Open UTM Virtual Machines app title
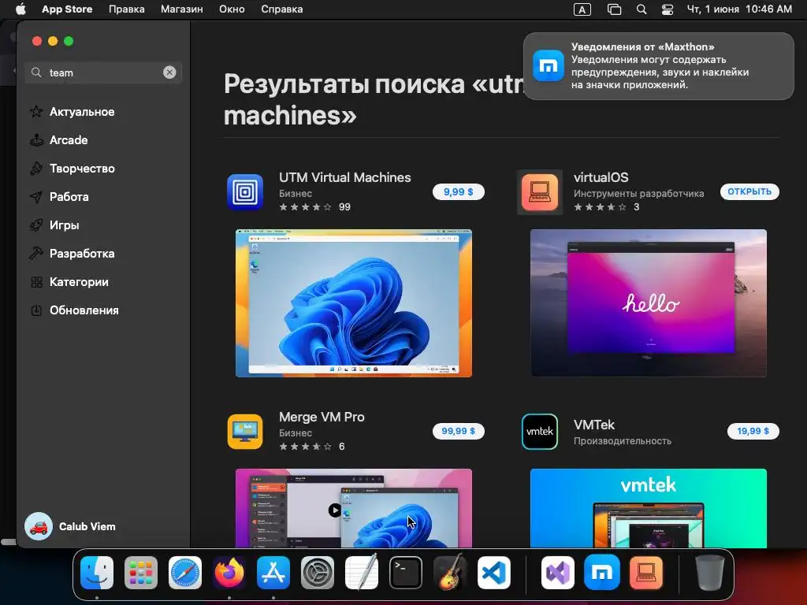 pyautogui.click(x=345, y=177)
